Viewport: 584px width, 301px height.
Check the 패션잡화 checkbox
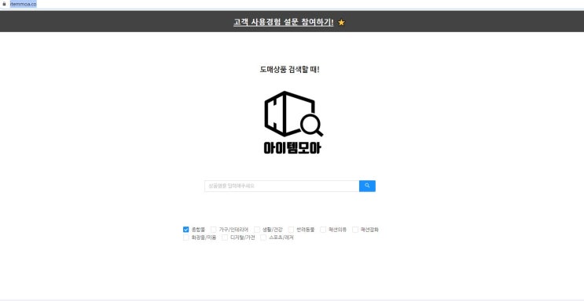(x=355, y=230)
